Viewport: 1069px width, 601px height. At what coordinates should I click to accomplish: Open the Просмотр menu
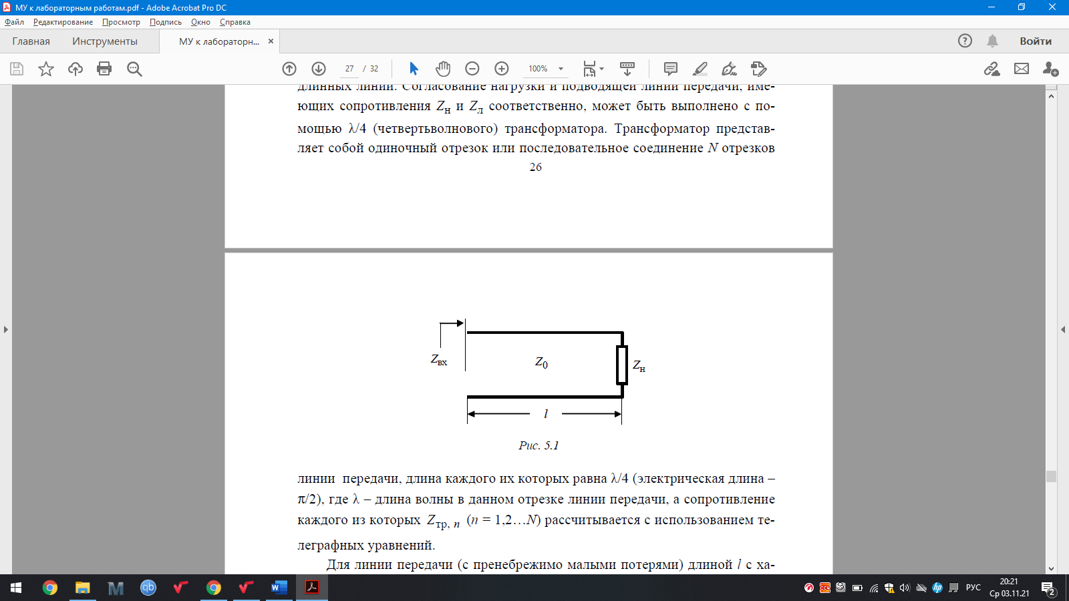tap(121, 22)
